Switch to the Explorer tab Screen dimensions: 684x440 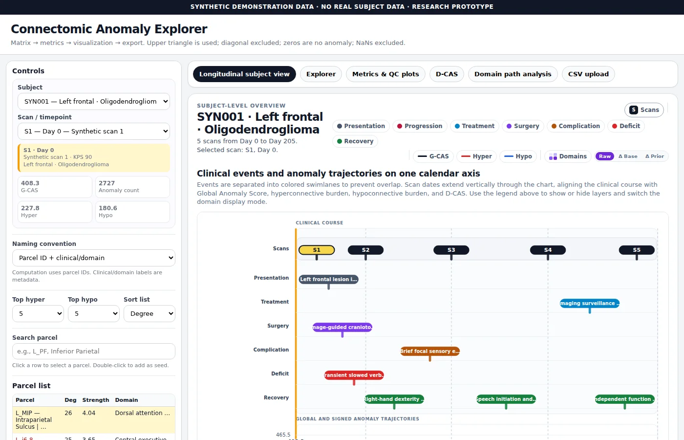point(321,74)
